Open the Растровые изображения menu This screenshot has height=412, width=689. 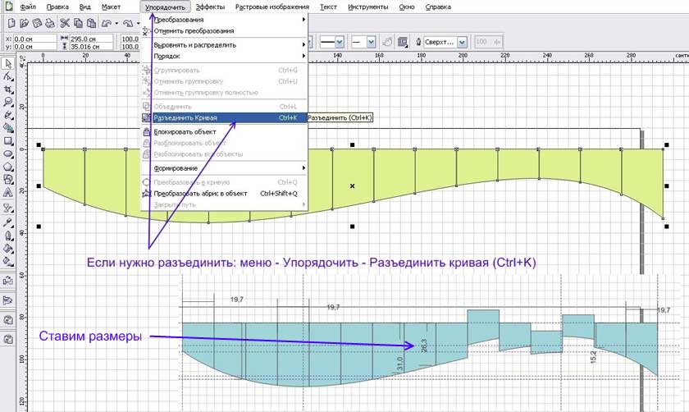click(272, 7)
